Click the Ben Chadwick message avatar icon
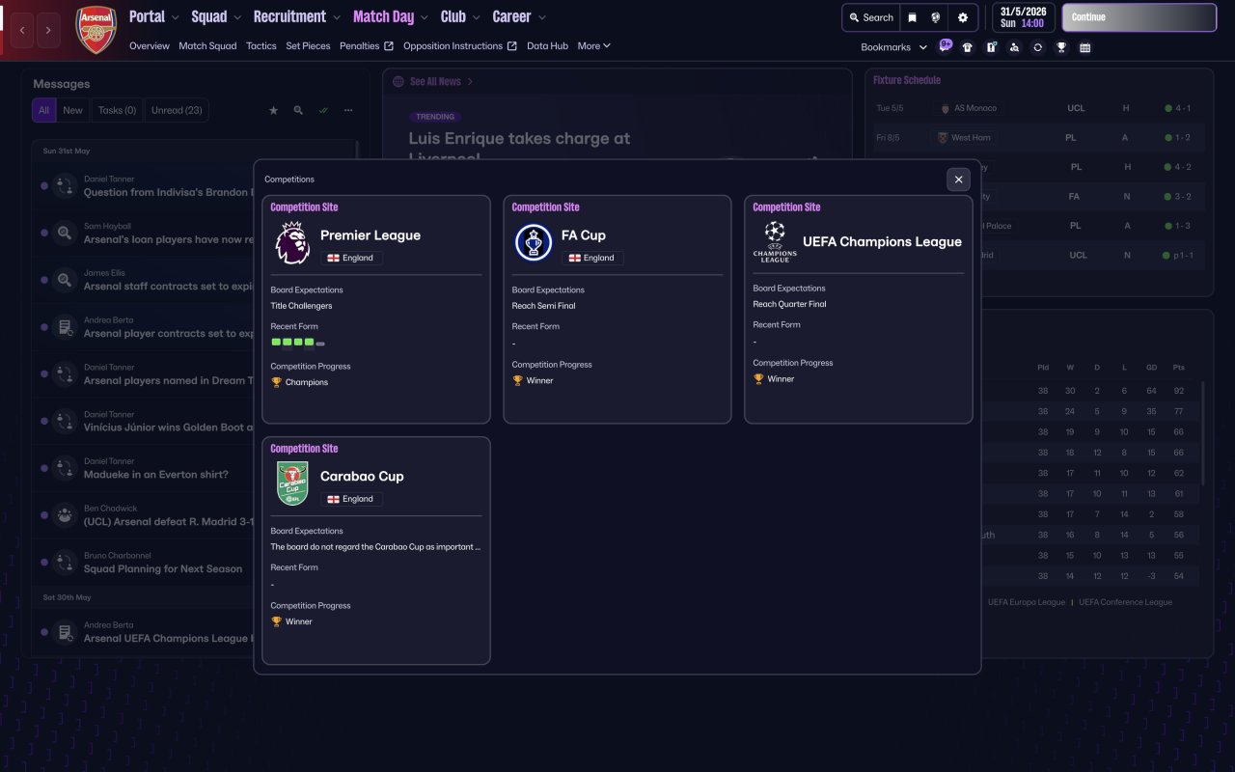Viewport: 1235px width, 772px height. (x=65, y=514)
